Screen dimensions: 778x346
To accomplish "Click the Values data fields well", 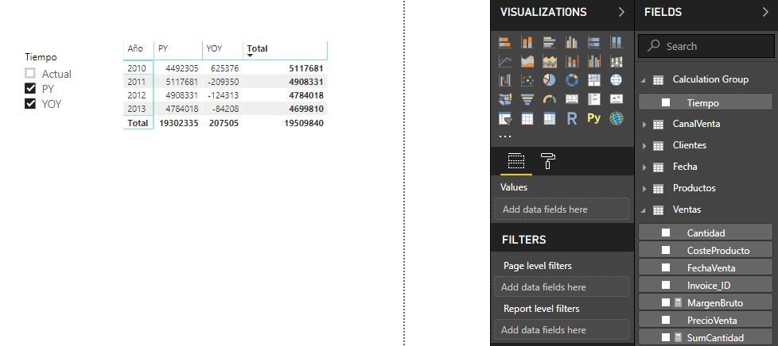I will (x=562, y=209).
